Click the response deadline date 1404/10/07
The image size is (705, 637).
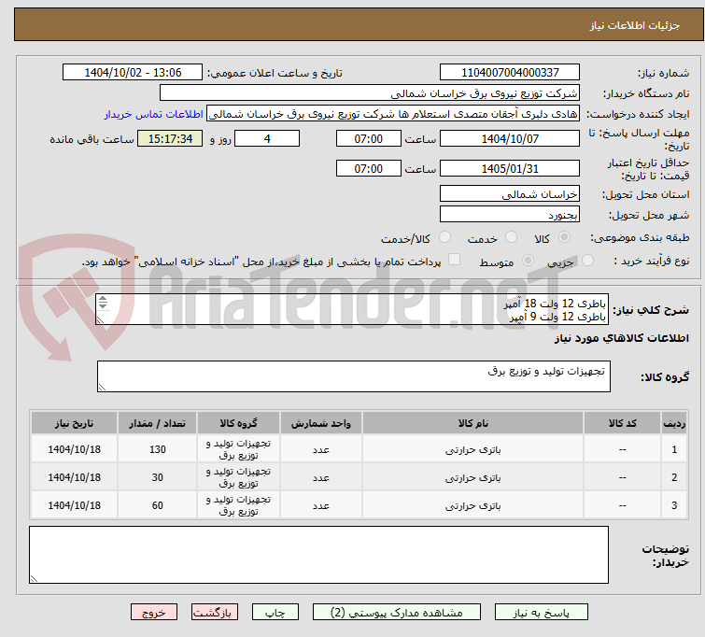pos(510,138)
